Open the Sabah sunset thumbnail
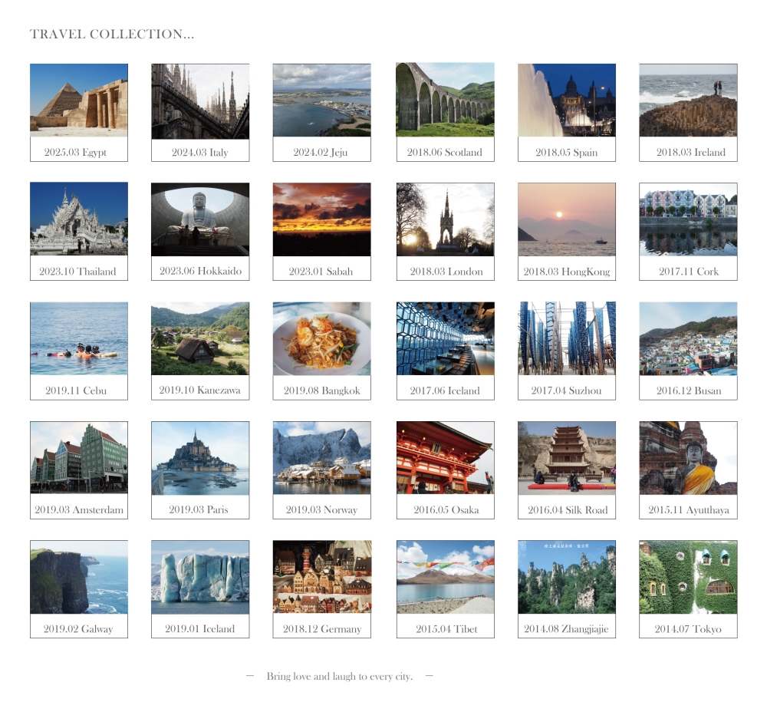 point(321,219)
